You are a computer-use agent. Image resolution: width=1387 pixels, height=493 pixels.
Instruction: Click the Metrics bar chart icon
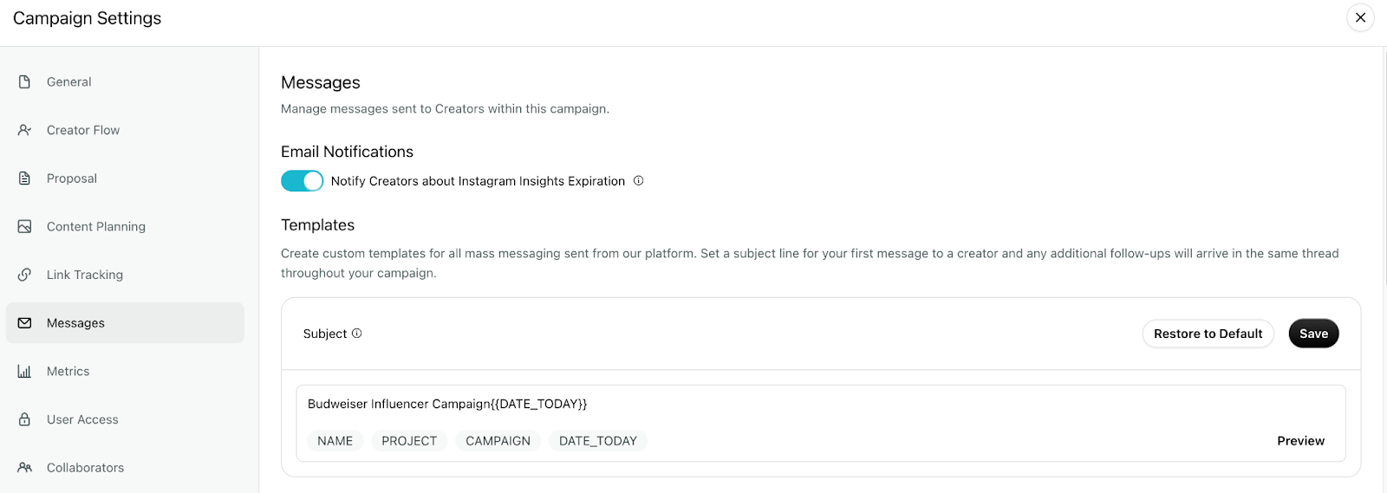click(x=24, y=371)
